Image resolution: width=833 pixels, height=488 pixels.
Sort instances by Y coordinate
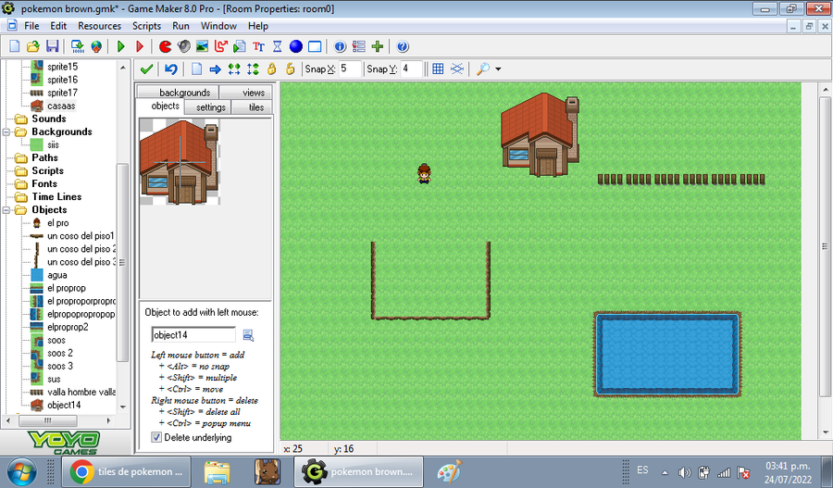(253, 69)
